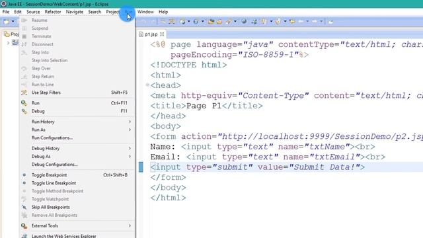Open dropdown beside first globe launch icon

[x=188, y=21]
